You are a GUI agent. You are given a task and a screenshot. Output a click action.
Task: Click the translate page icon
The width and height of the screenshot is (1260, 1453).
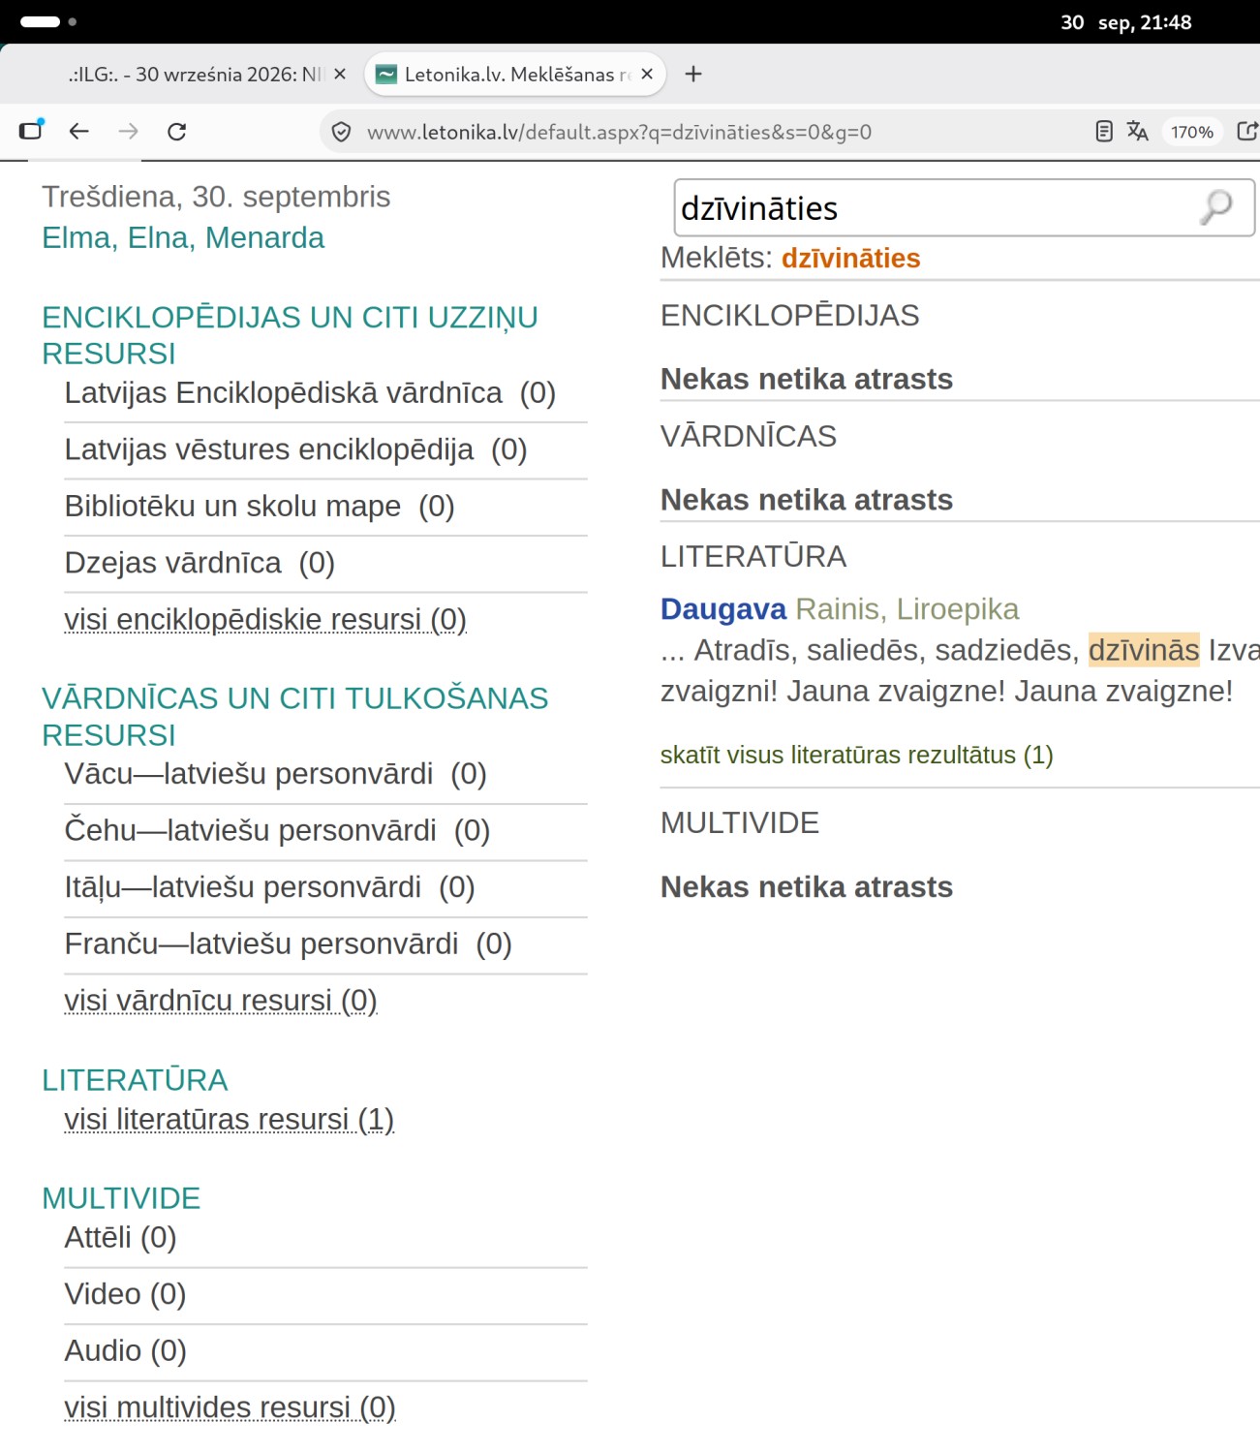[1138, 131]
